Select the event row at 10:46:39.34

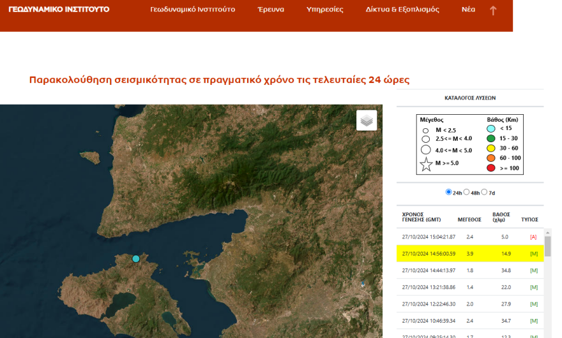(470, 321)
